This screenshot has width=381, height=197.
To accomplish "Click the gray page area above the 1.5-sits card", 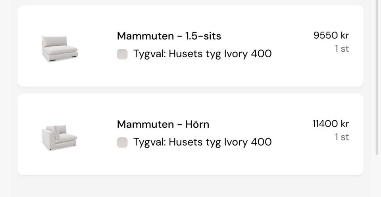I will [190, 2].
